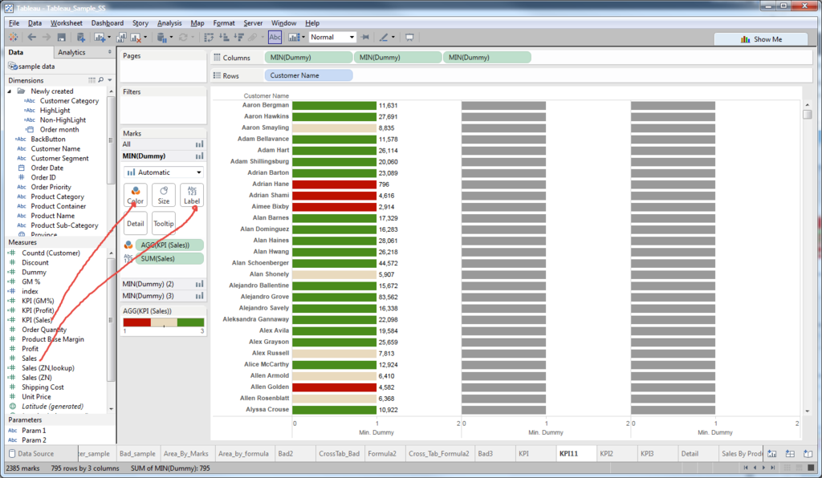Click the first MIN(Dummy) pill on Columns
The image size is (822, 478).
pyautogui.click(x=308, y=58)
